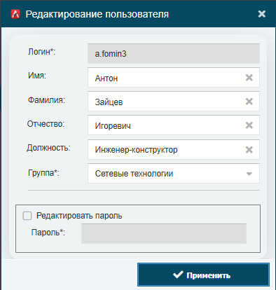Click the Пароль* label
This screenshot has width=276, height=290.
(48, 233)
